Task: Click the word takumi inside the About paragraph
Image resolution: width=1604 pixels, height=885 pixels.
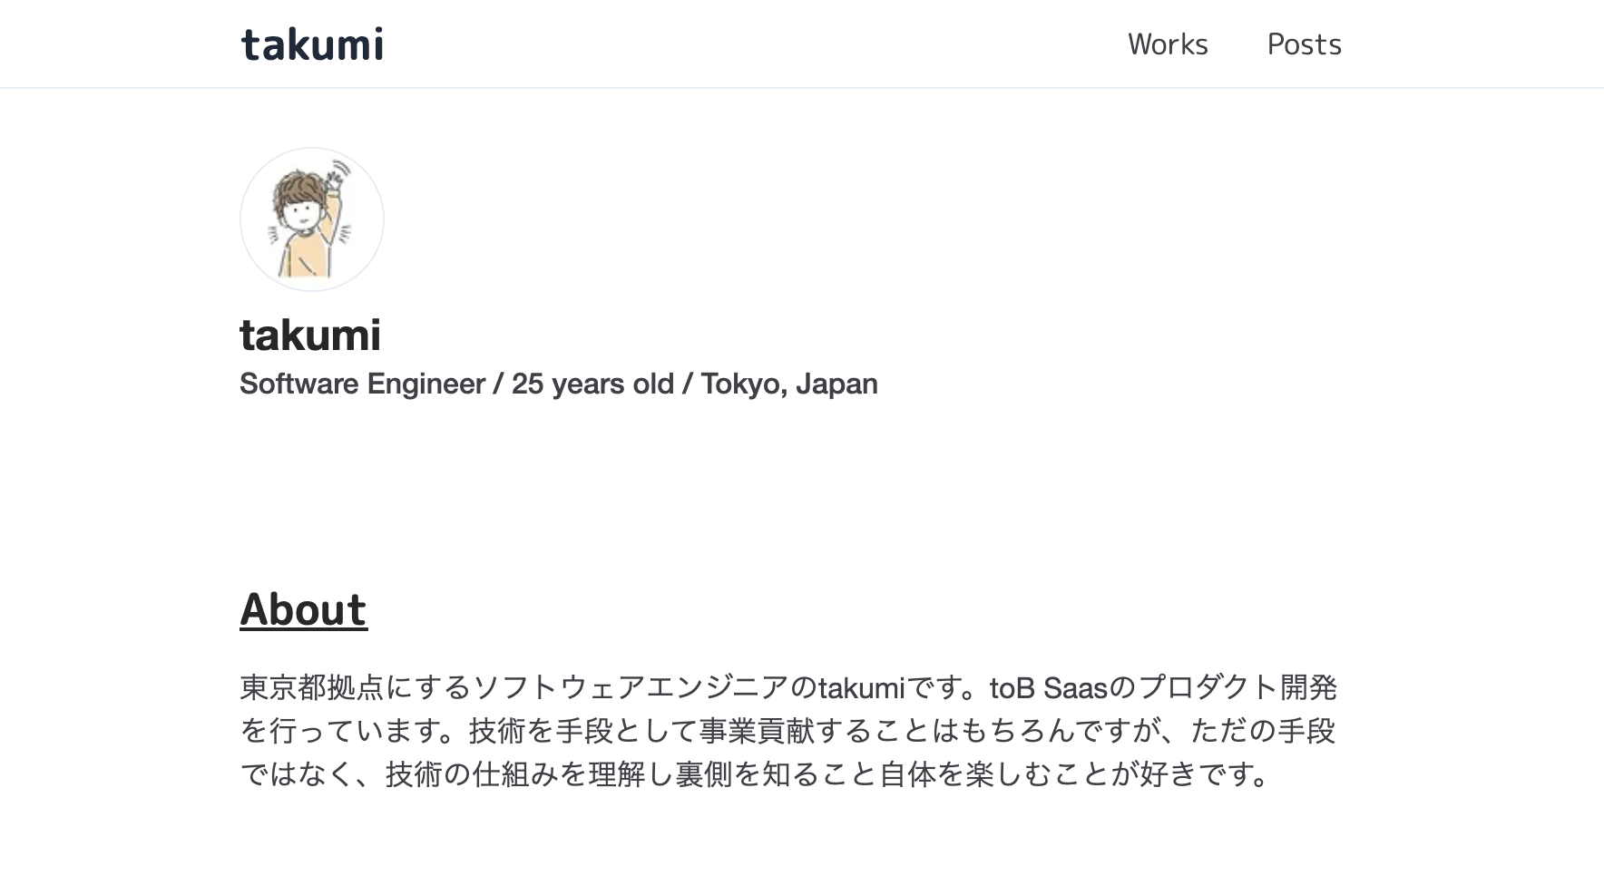Action: 861,688
